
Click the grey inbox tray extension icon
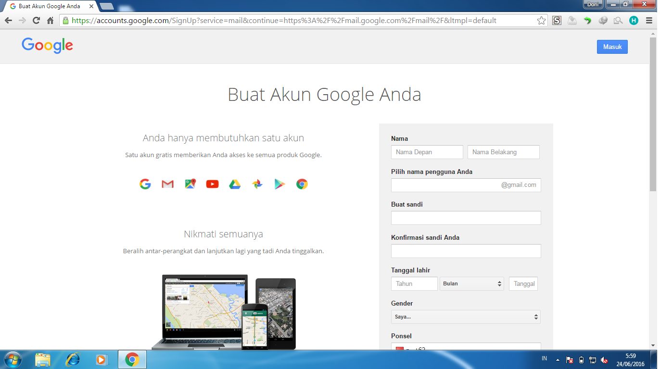[572, 21]
